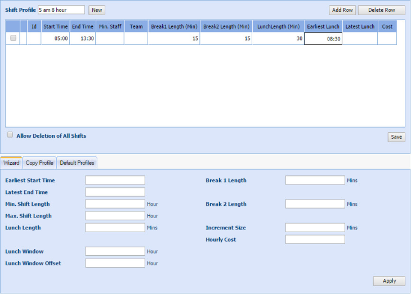Select the Wizard tab
Screen dimensions: 411x294
[11, 163]
